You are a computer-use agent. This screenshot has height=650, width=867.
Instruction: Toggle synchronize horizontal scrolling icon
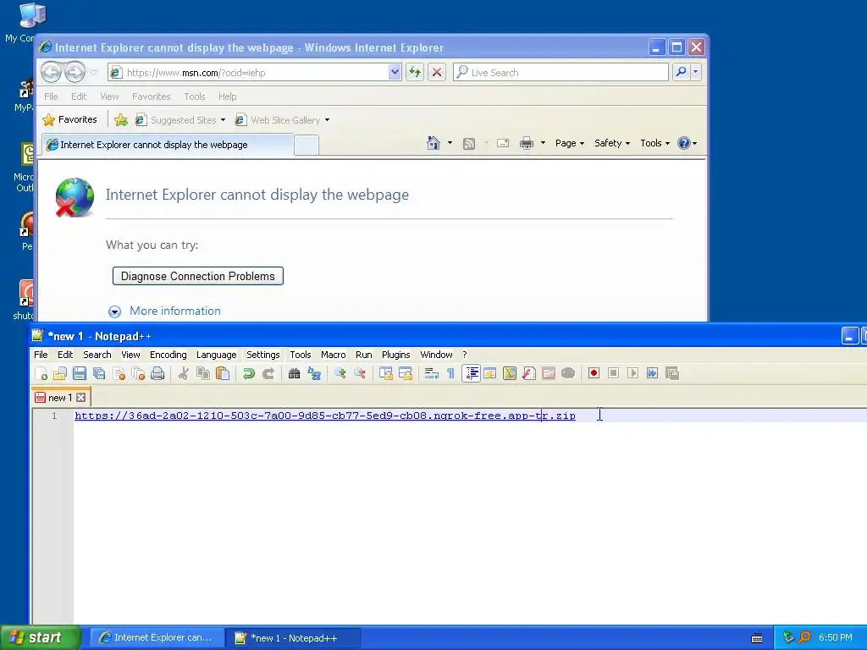click(406, 373)
